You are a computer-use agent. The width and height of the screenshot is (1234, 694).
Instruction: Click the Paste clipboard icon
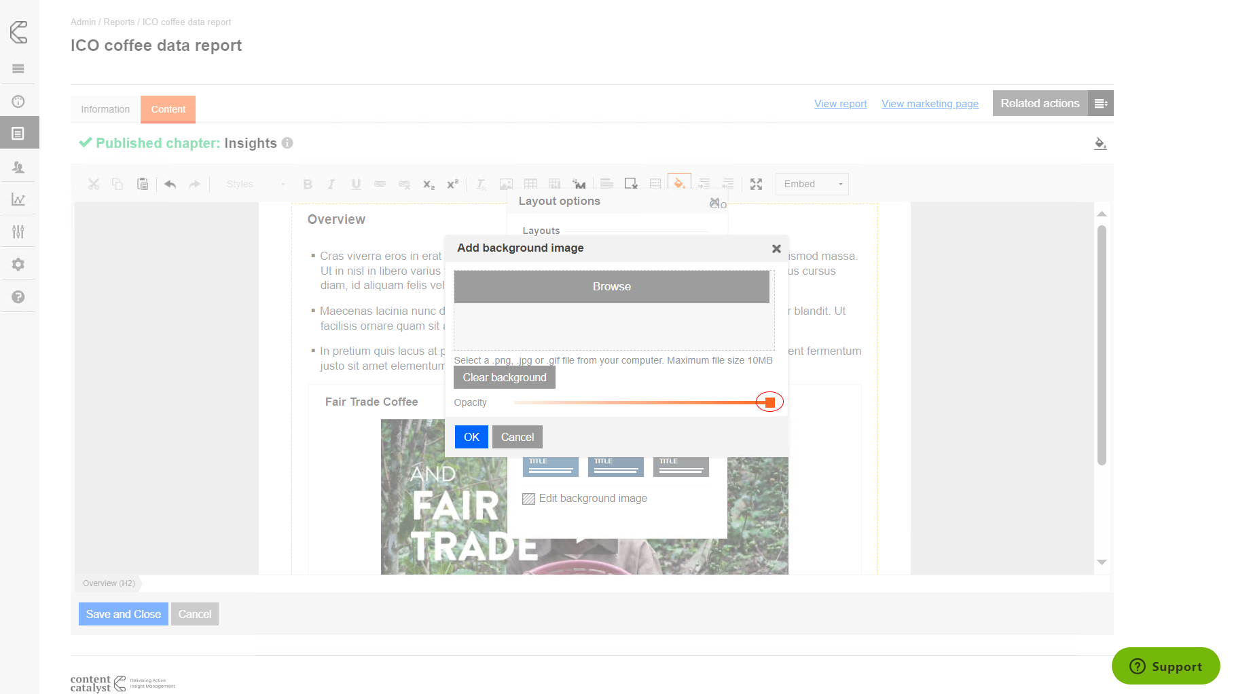click(143, 184)
